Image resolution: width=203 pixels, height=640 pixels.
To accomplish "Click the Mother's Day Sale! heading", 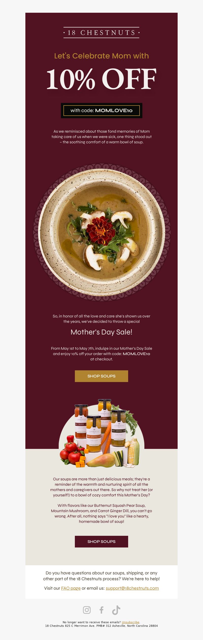I will (101, 332).
